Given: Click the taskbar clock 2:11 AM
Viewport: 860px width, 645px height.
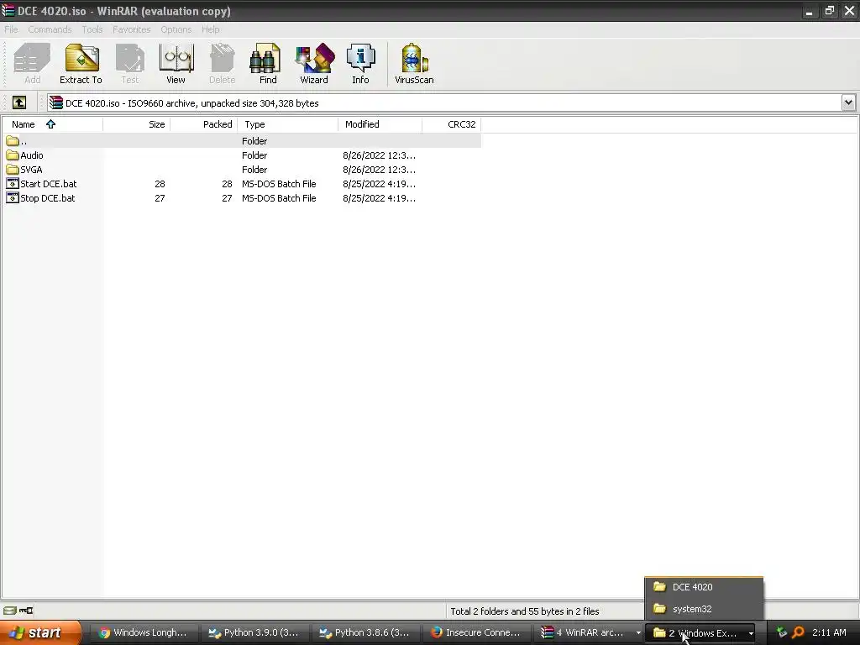Looking at the screenshot, I should tap(829, 632).
